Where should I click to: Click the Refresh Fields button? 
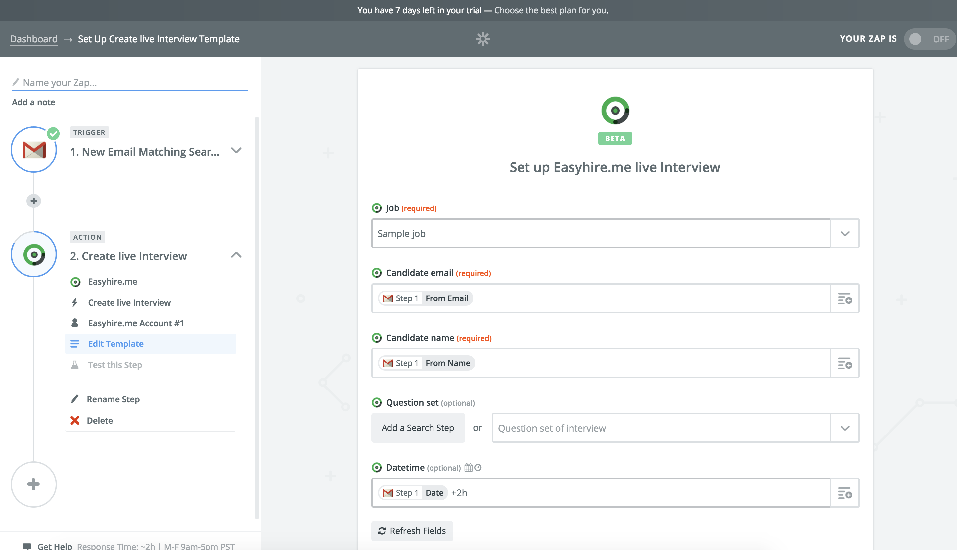point(412,531)
